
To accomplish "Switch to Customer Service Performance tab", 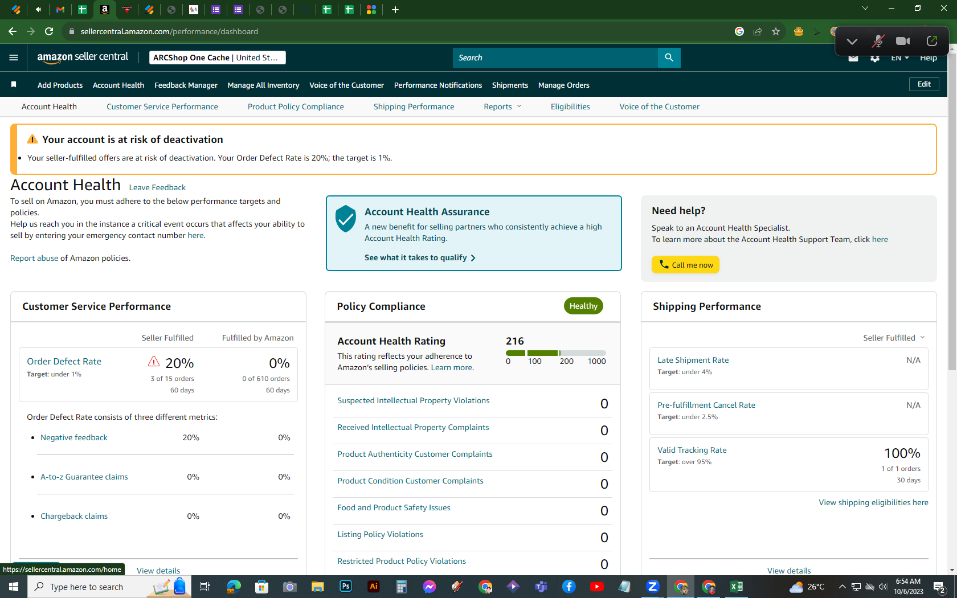I will coord(162,107).
